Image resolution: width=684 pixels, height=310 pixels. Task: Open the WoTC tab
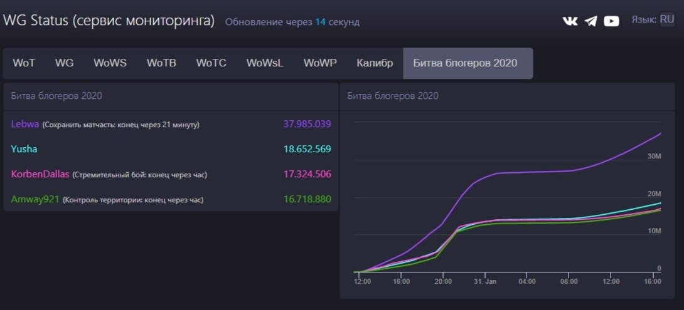[x=211, y=63]
